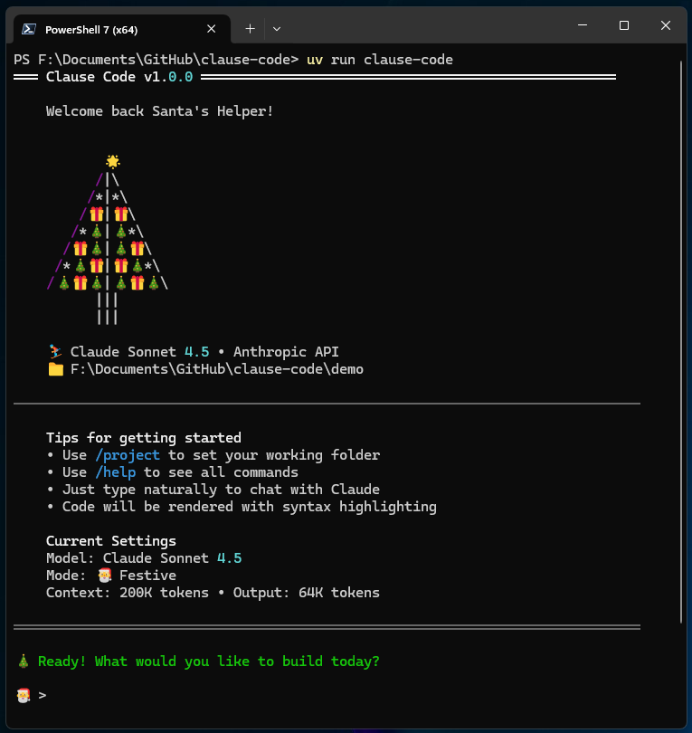This screenshot has height=733, width=692.
Task: Maximize the terminal window
Action: 624,25
